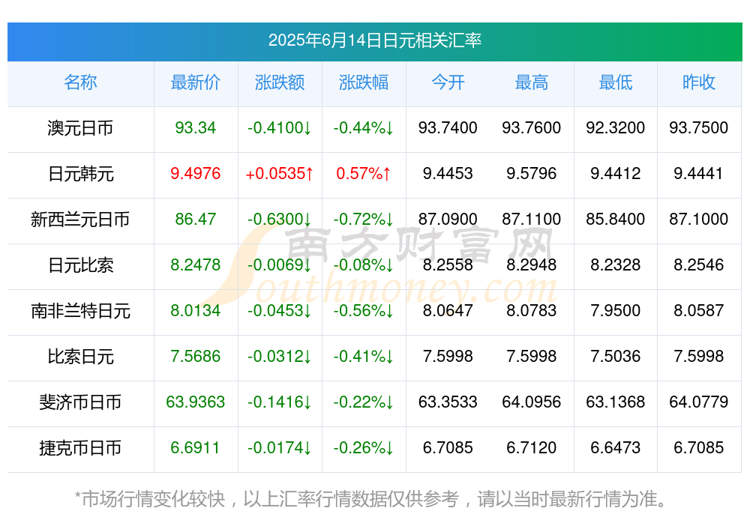Click opening value 87.0900
This screenshot has width=750, height=523.
pyautogui.click(x=448, y=219)
